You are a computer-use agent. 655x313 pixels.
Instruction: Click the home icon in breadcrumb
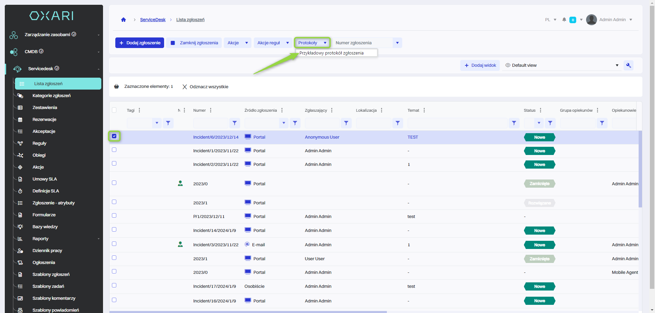[x=123, y=20]
